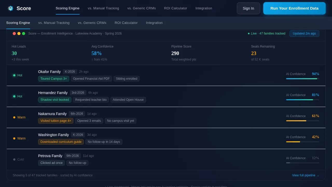Click the Hot status dot beside Okafor Family

pyautogui.click(x=15, y=75)
